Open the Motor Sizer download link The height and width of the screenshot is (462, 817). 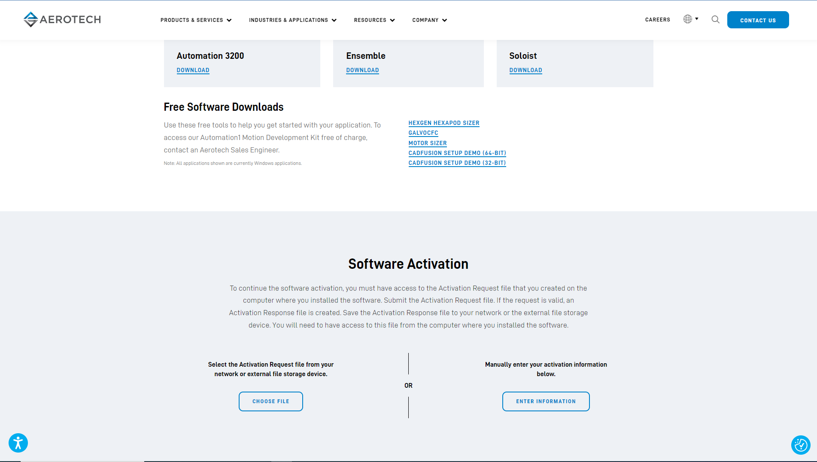(x=427, y=143)
